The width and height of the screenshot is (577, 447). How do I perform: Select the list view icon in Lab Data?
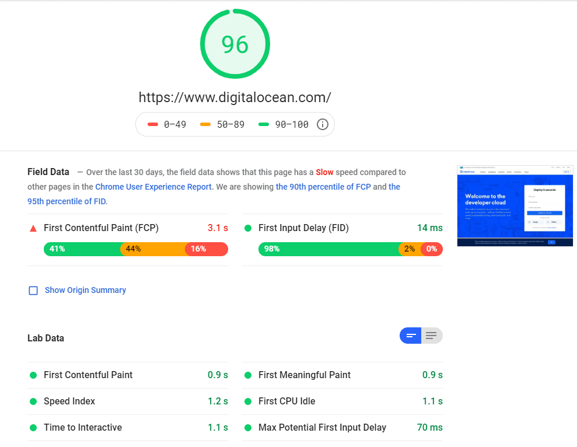tap(432, 335)
